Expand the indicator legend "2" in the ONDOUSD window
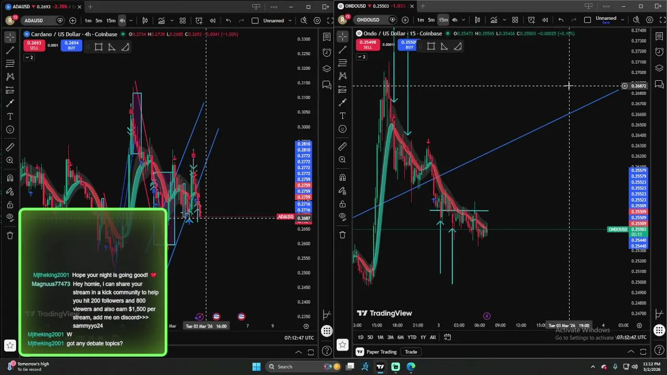This screenshot has height=375, width=667. (x=361, y=56)
